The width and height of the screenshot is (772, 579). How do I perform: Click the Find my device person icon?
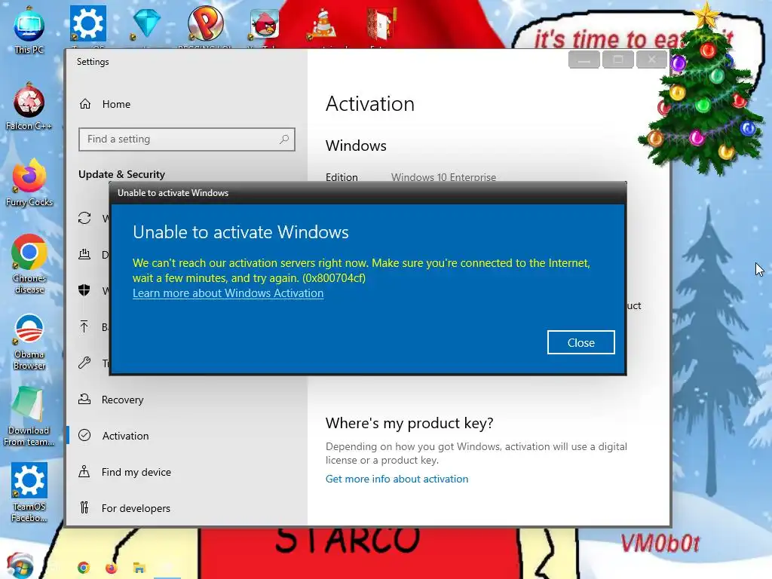click(84, 471)
